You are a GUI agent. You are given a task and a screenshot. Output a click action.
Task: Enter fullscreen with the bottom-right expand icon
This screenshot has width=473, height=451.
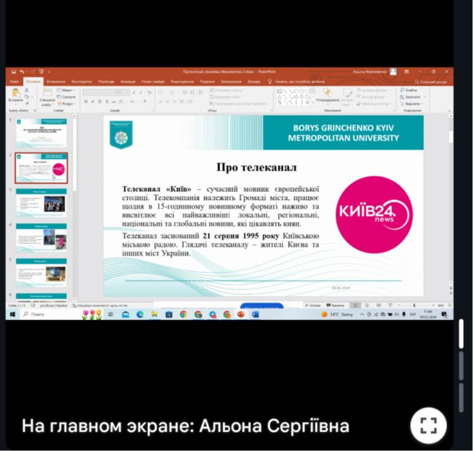coord(428,425)
